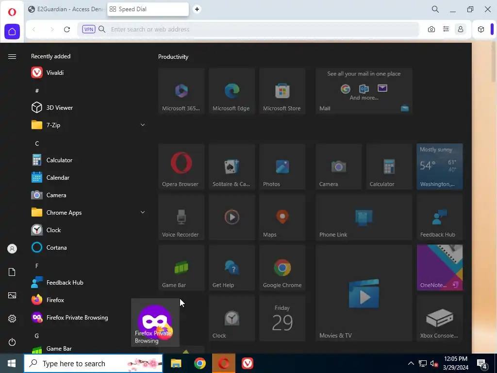Open the Voice Recorder tile

tap(182, 217)
